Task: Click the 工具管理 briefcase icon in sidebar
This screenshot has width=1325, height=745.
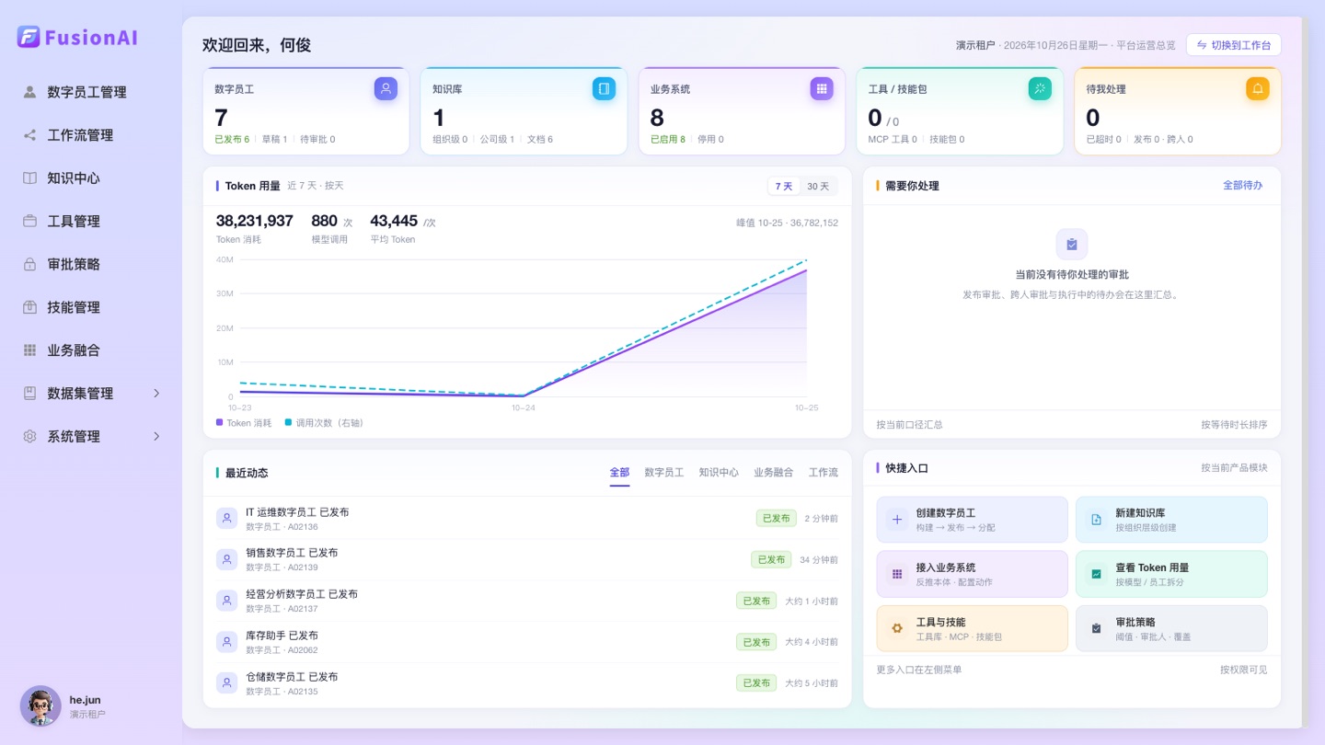Action: (x=29, y=221)
